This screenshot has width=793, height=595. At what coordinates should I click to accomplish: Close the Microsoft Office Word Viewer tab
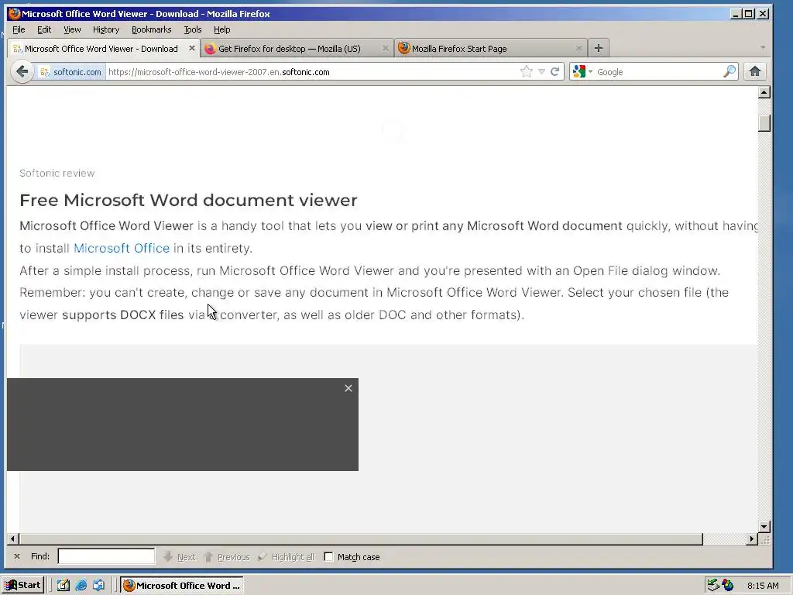point(192,48)
